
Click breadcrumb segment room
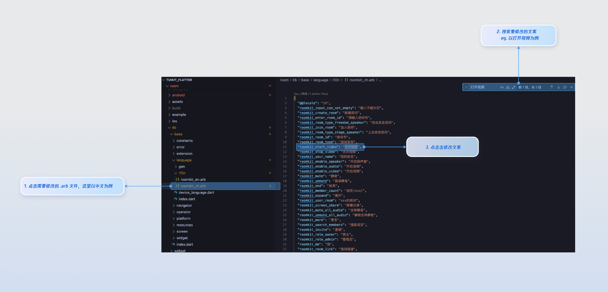284,80
